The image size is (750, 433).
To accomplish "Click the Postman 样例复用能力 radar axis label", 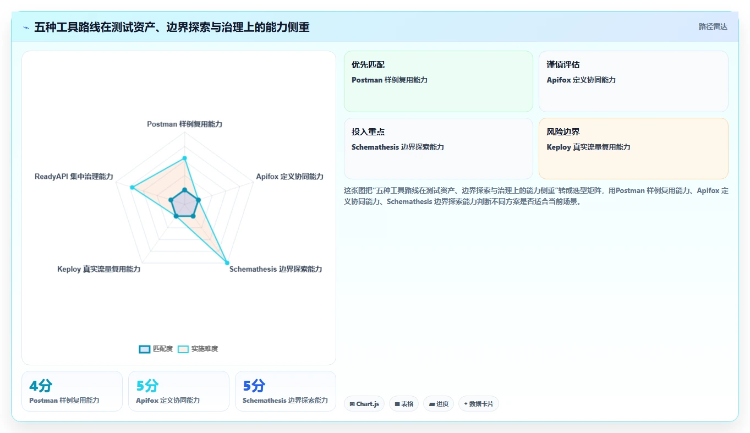I will coord(185,124).
